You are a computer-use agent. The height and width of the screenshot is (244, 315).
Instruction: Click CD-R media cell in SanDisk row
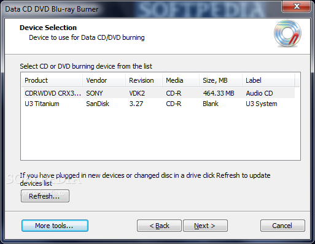(x=174, y=104)
